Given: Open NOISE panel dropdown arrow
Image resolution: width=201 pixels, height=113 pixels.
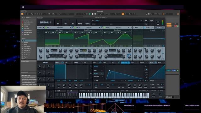Looking at the screenshot, I should pos(142,28).
